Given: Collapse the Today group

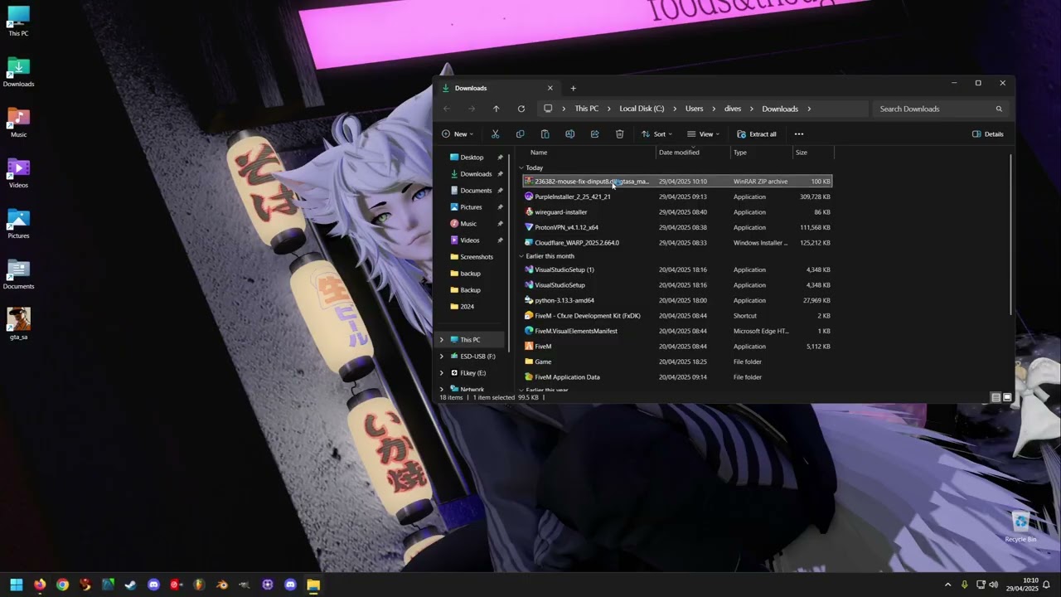Looking at the screenshot, I should [521, 167].
